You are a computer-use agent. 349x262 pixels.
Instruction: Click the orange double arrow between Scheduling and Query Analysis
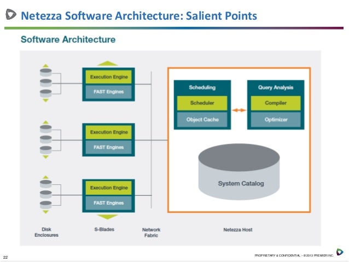click(239, 110)
